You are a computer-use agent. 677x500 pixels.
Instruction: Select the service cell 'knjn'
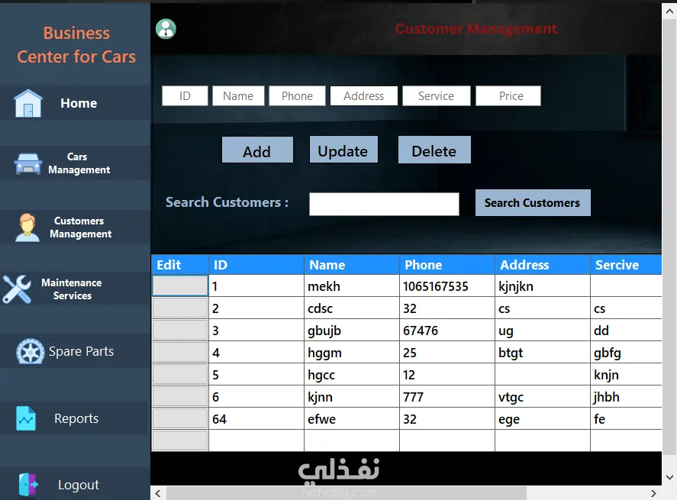(626, 374)
